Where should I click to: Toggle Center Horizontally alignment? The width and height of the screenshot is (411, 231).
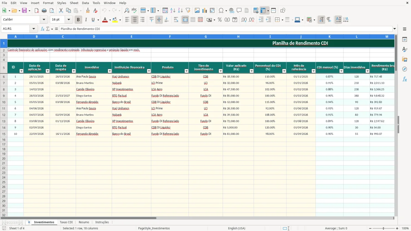click(x=135, y=20)
